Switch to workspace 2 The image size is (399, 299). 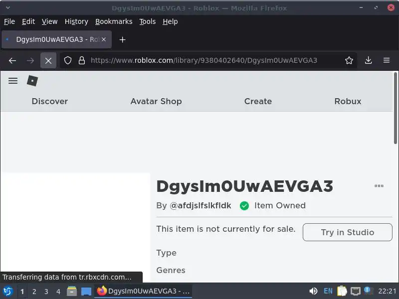tap(34, 292)
